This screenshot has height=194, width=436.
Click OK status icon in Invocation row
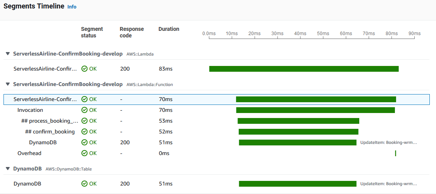[84, 110]
